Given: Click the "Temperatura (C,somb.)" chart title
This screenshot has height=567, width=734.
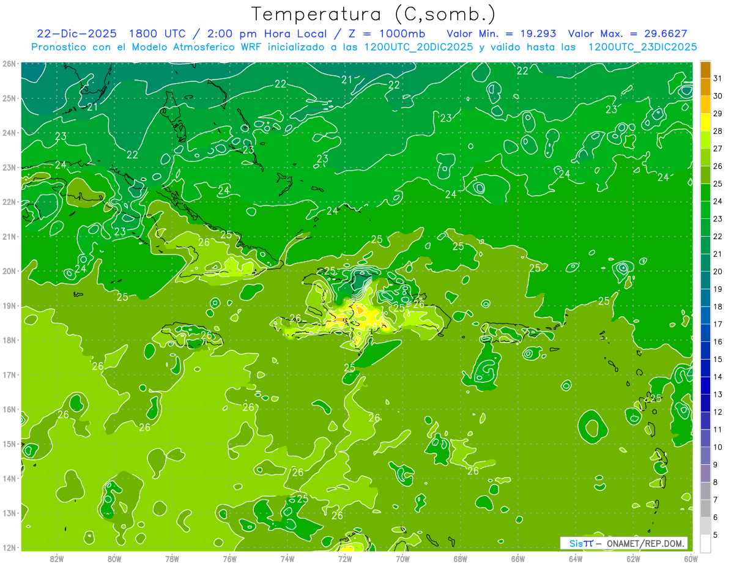Looking at the screenshot, I should (x=373, y=14).
